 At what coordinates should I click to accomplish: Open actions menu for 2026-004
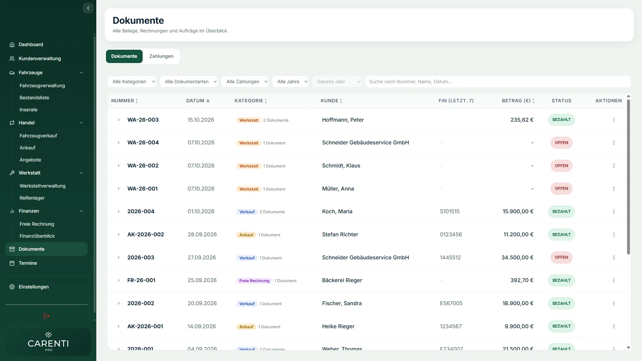point(614,212)
